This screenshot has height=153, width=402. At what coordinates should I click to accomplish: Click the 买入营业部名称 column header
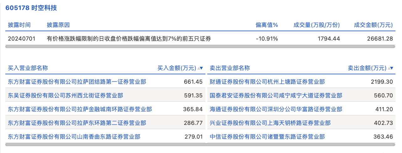click(x=28, y=68)
